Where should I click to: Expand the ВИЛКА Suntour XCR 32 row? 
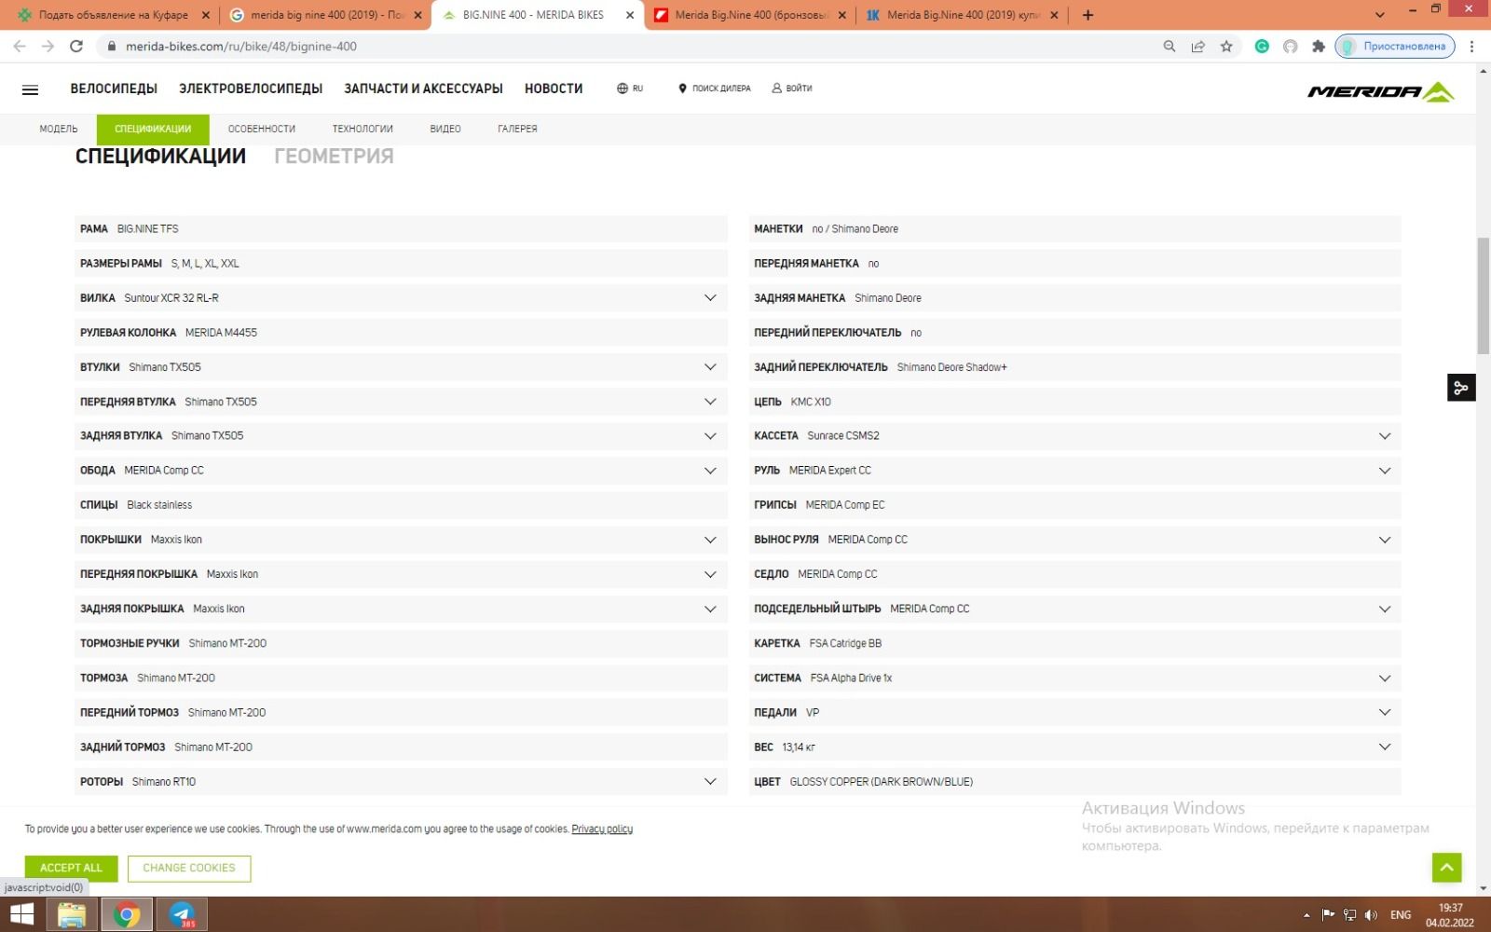(x=401, y=298)
